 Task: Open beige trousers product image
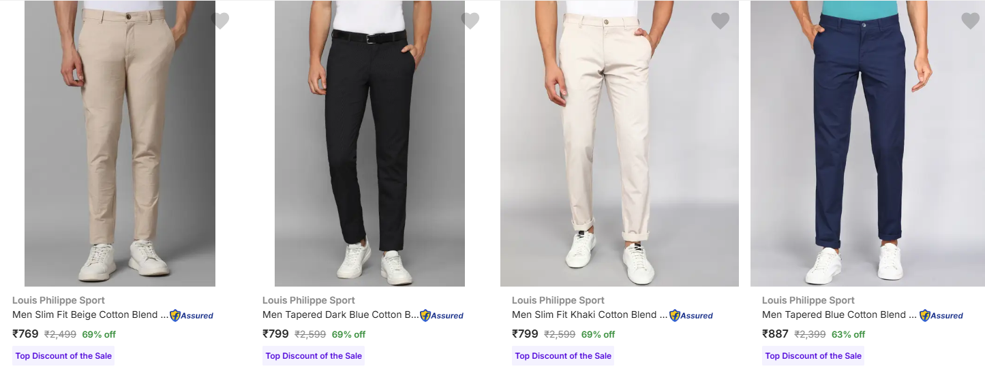[120, 143]
